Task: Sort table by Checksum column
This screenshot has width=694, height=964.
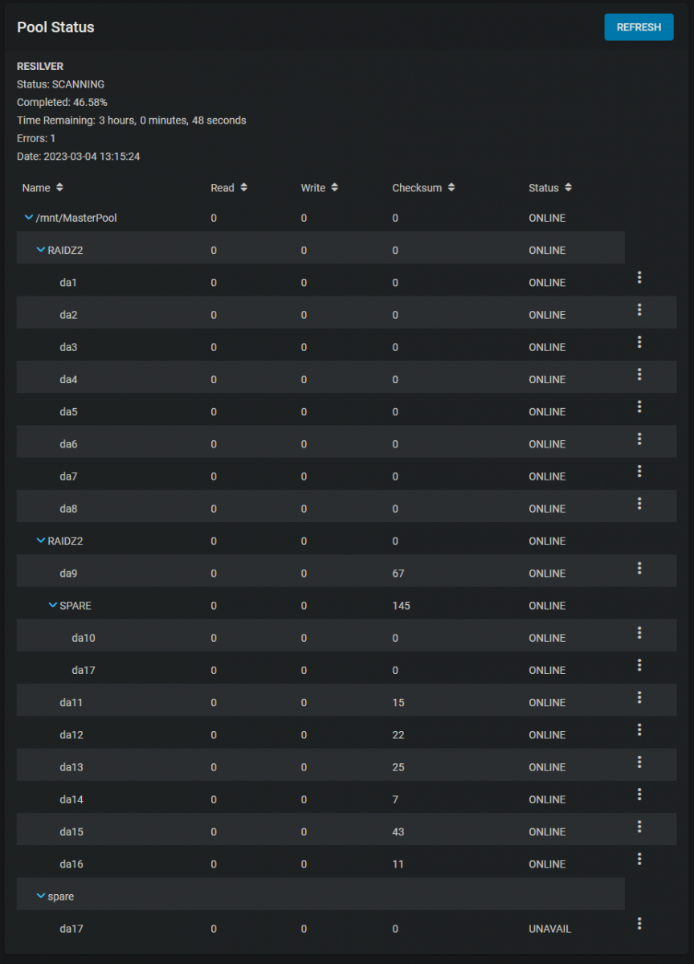Action: (424, 188)
